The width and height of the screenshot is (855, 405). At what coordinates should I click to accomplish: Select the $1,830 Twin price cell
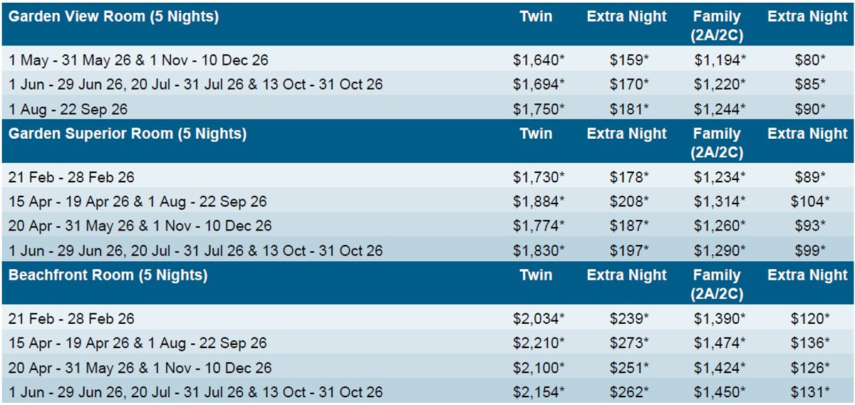point(538,251)
